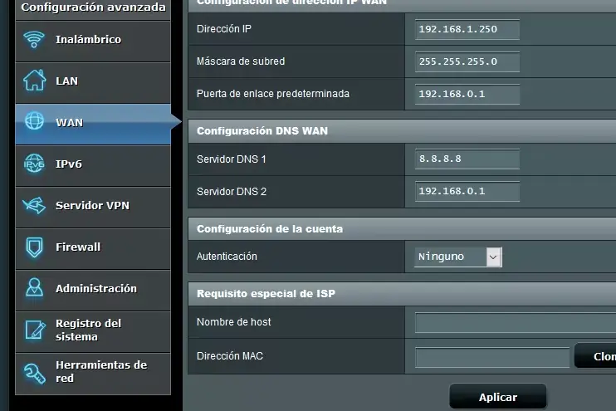The image size is (616, 411).
Task: Click the Registro del sistema notepad icon
Action: click(x=35, y=330)
